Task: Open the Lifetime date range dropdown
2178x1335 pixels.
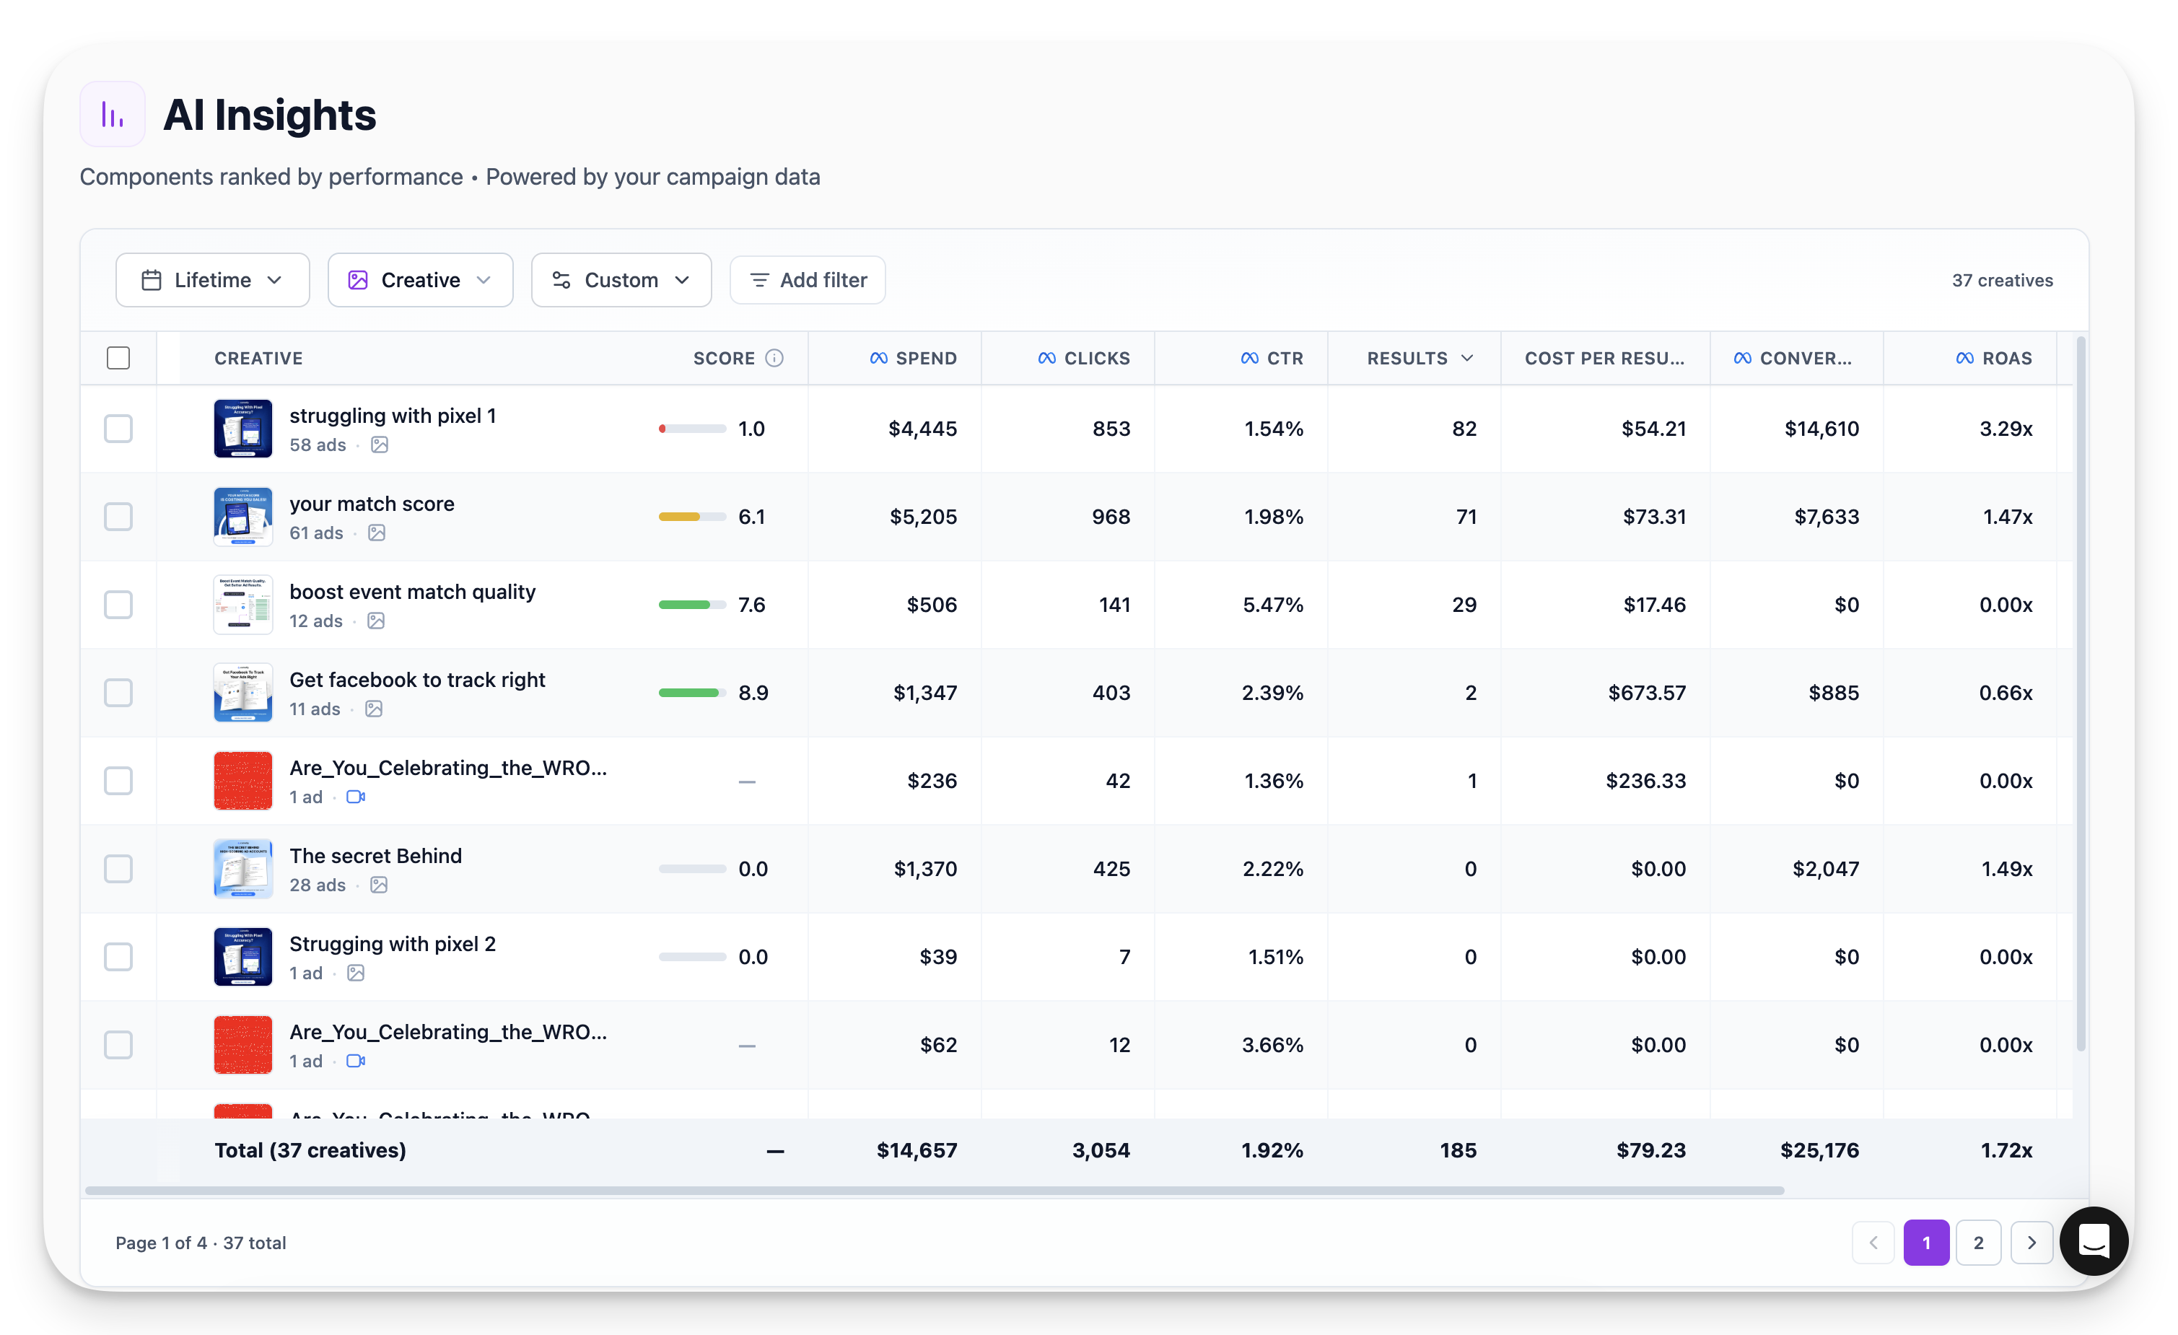Action: point(212,280)
